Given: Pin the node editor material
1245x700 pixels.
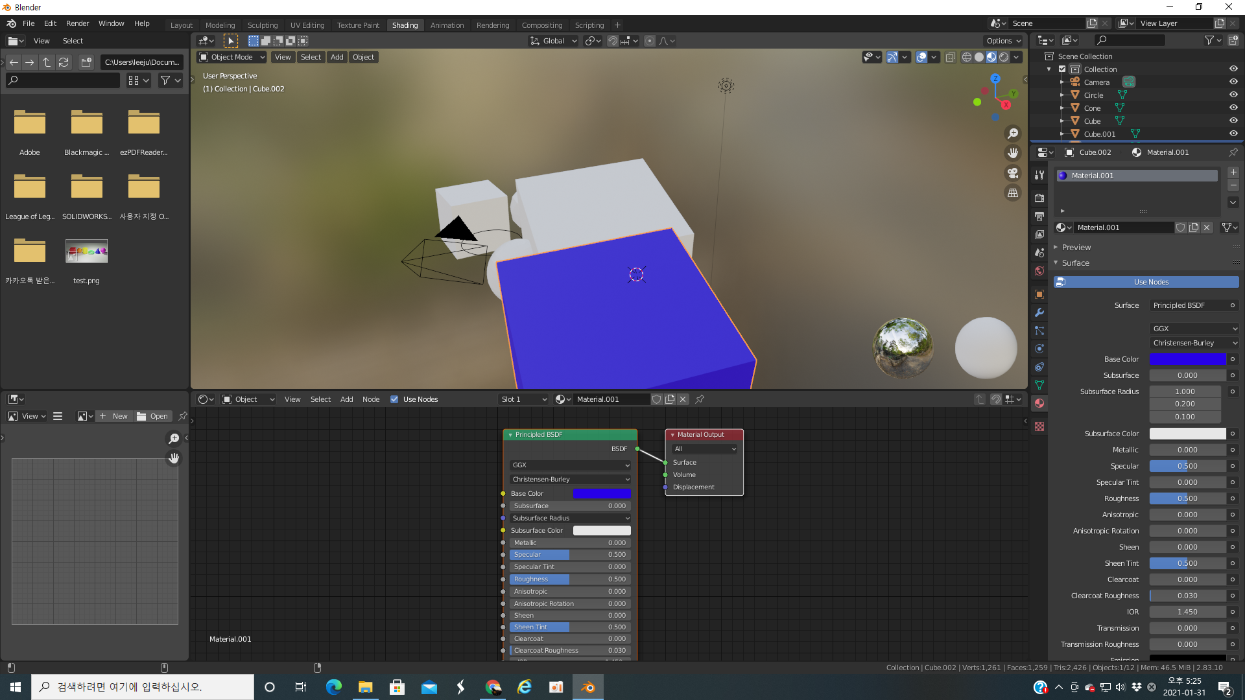Looking at the screenshot, I should [x=700, y=399].
